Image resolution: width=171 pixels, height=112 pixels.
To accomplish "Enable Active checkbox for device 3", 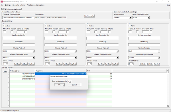I will (88, 26).
